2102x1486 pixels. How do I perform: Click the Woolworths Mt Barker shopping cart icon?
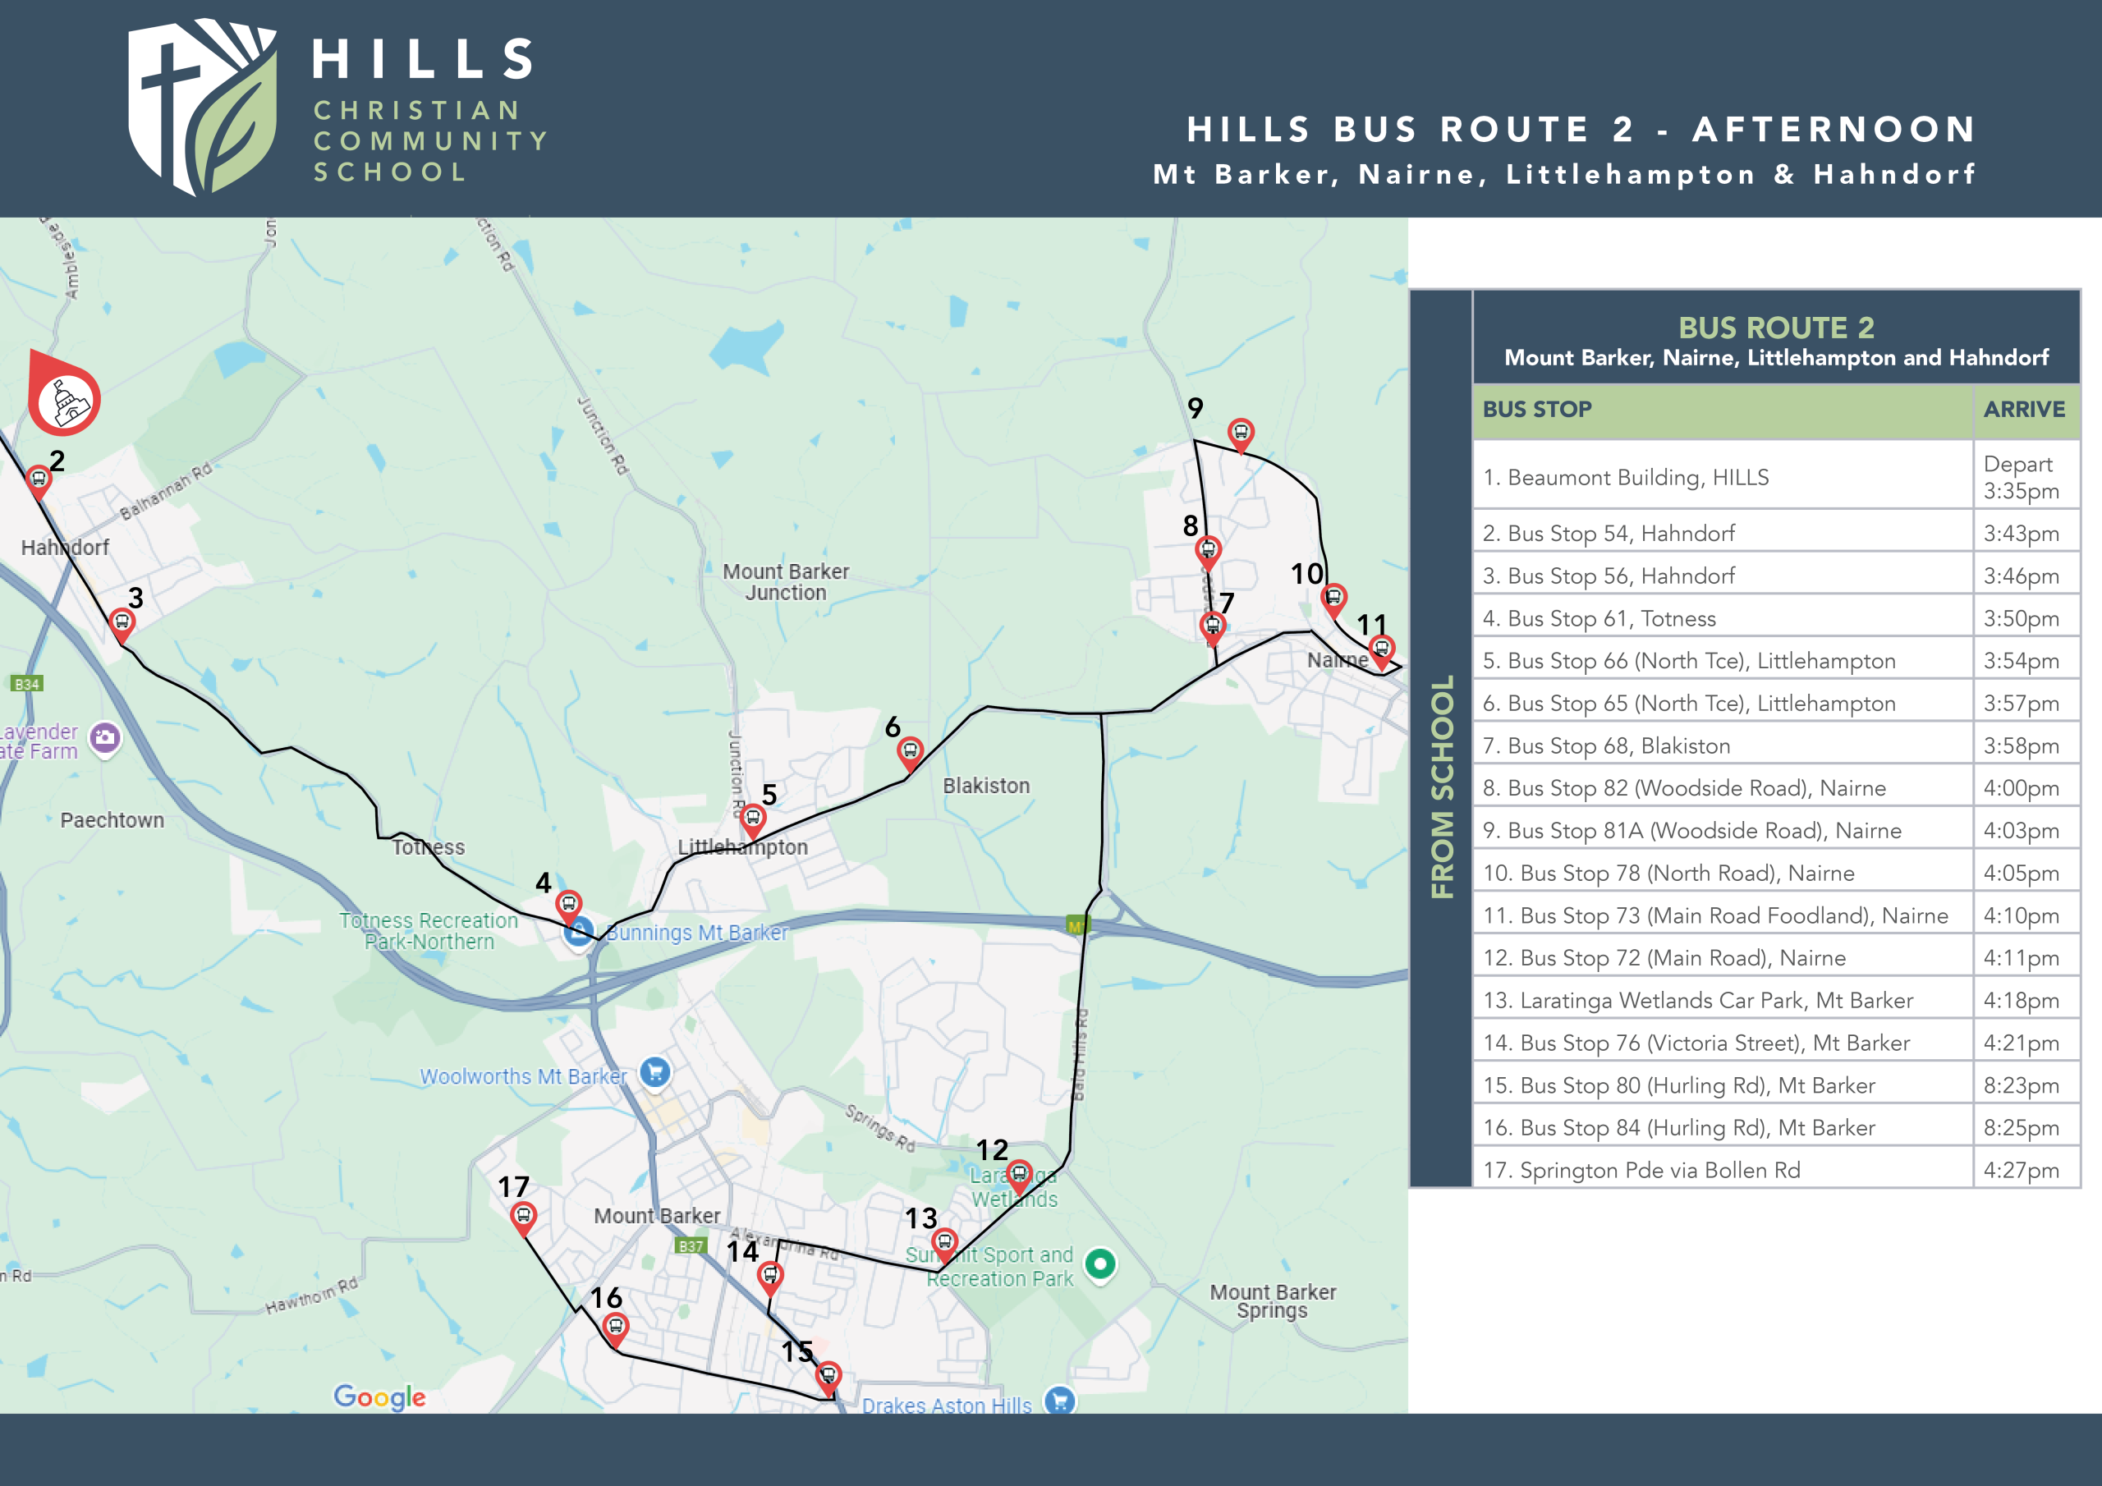coord(655,1072)
